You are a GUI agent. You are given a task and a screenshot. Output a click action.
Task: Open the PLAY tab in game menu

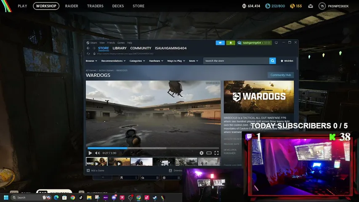coord(22,6)
